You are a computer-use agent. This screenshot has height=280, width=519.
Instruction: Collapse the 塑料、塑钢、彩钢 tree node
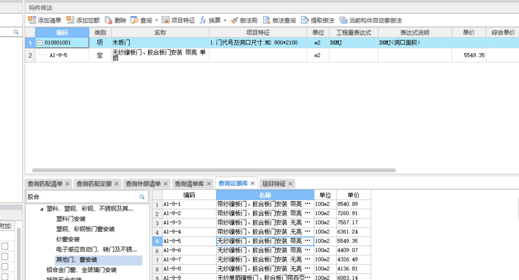(x=42, y=209)
